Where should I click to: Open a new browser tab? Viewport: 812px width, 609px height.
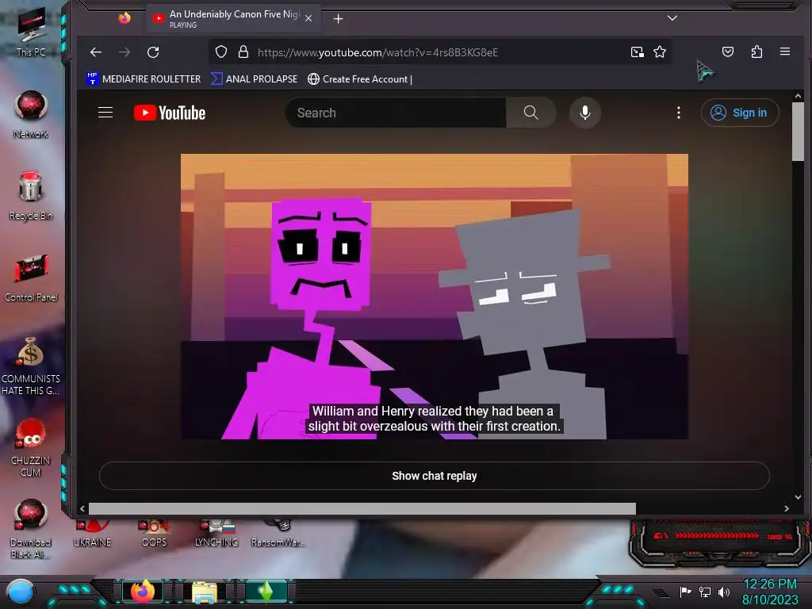pyautogui.click(x=338, y=19)
